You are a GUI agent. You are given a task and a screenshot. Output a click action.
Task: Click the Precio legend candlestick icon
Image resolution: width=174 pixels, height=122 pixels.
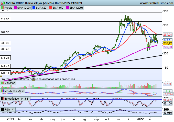[2, 8]
